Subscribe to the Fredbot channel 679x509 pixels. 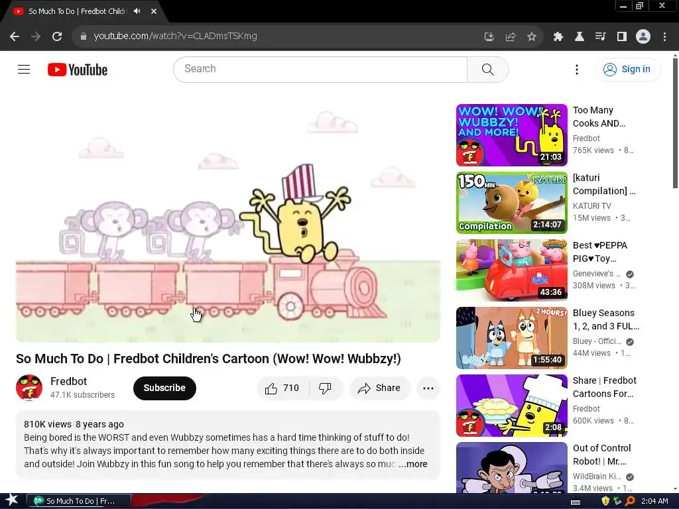click(x=164, y=388)
